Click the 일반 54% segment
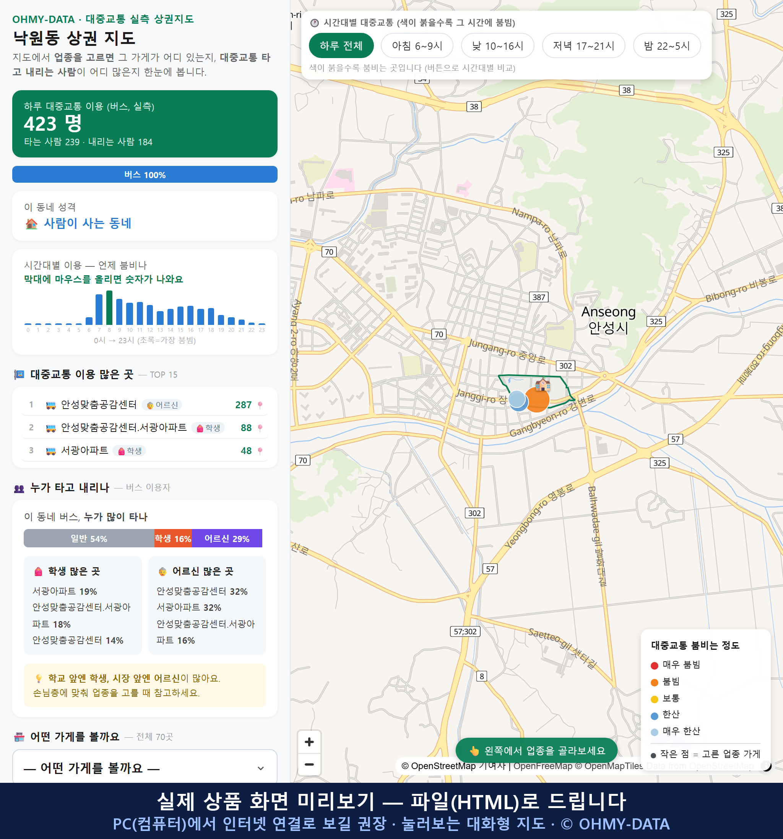Viewport: 783px width, 839px height. tap(89, 539)
